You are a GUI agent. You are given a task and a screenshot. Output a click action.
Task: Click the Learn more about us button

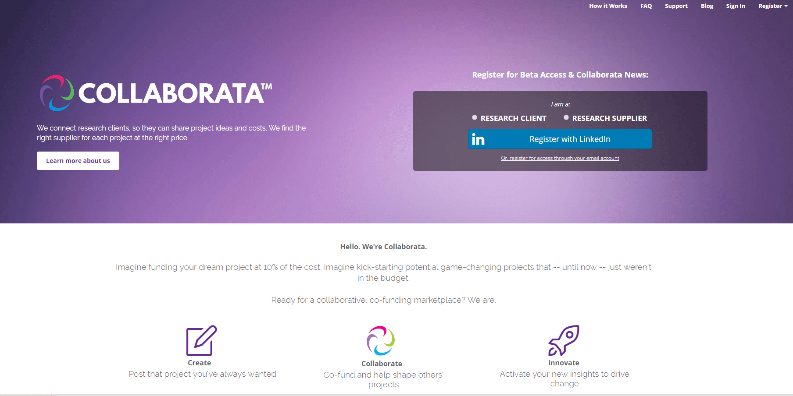(78, 161)
